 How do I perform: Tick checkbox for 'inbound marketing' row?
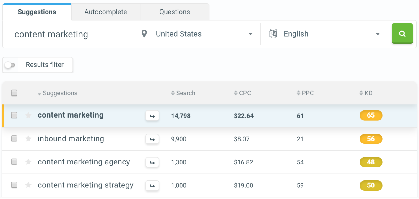[14, 138]
